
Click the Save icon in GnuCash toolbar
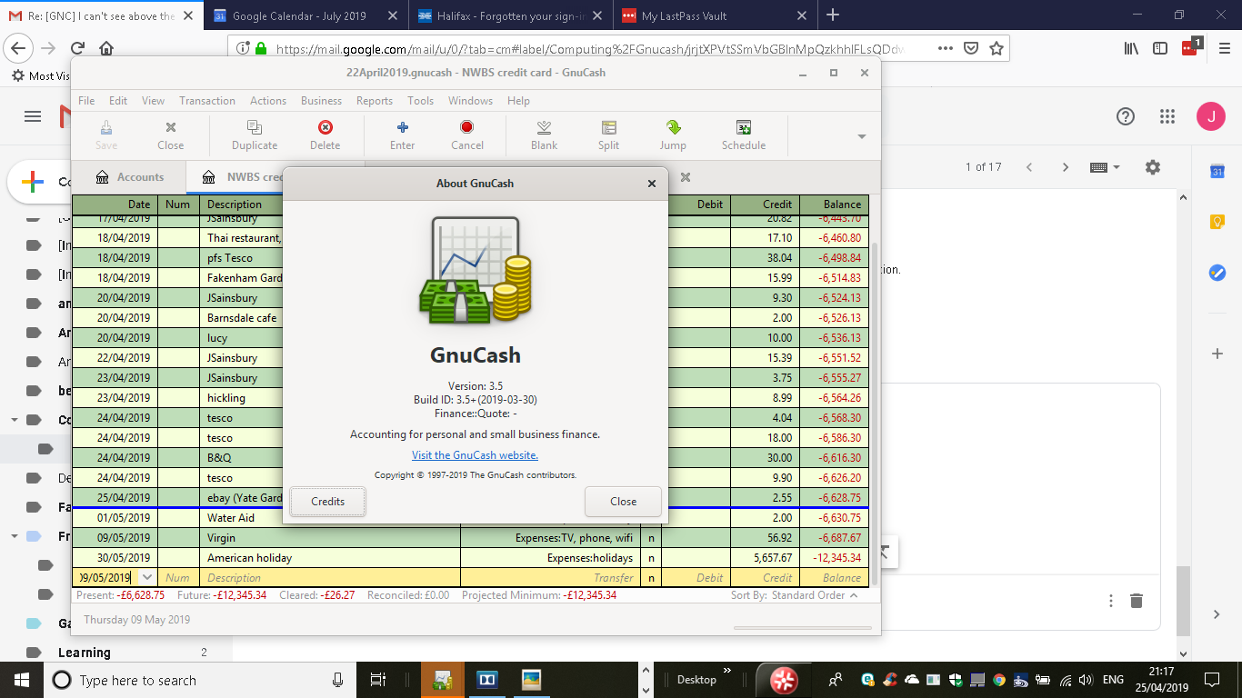[106, 128]
